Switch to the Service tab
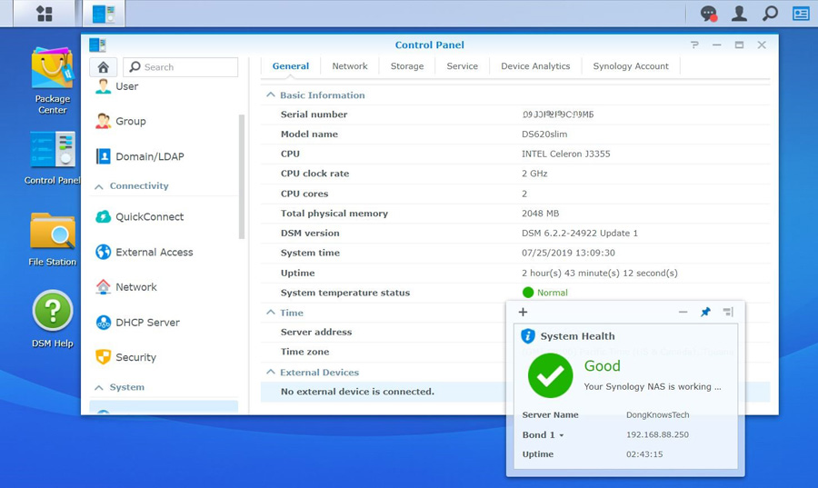Screen dimensions: 818x488 click(463, 66)
